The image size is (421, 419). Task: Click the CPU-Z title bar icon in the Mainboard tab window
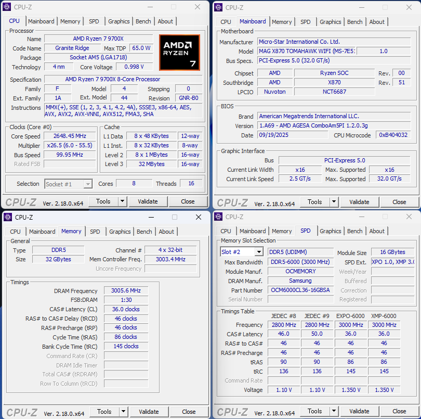pos(219,7)
